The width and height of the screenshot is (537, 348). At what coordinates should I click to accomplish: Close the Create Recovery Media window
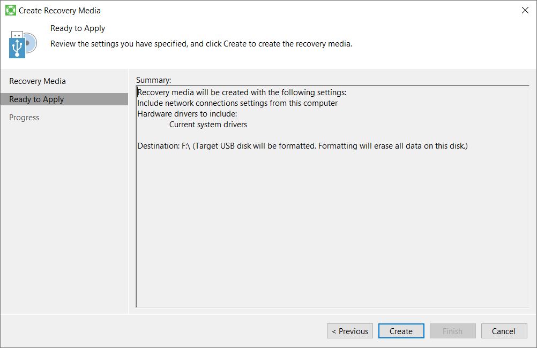[525, 10]
